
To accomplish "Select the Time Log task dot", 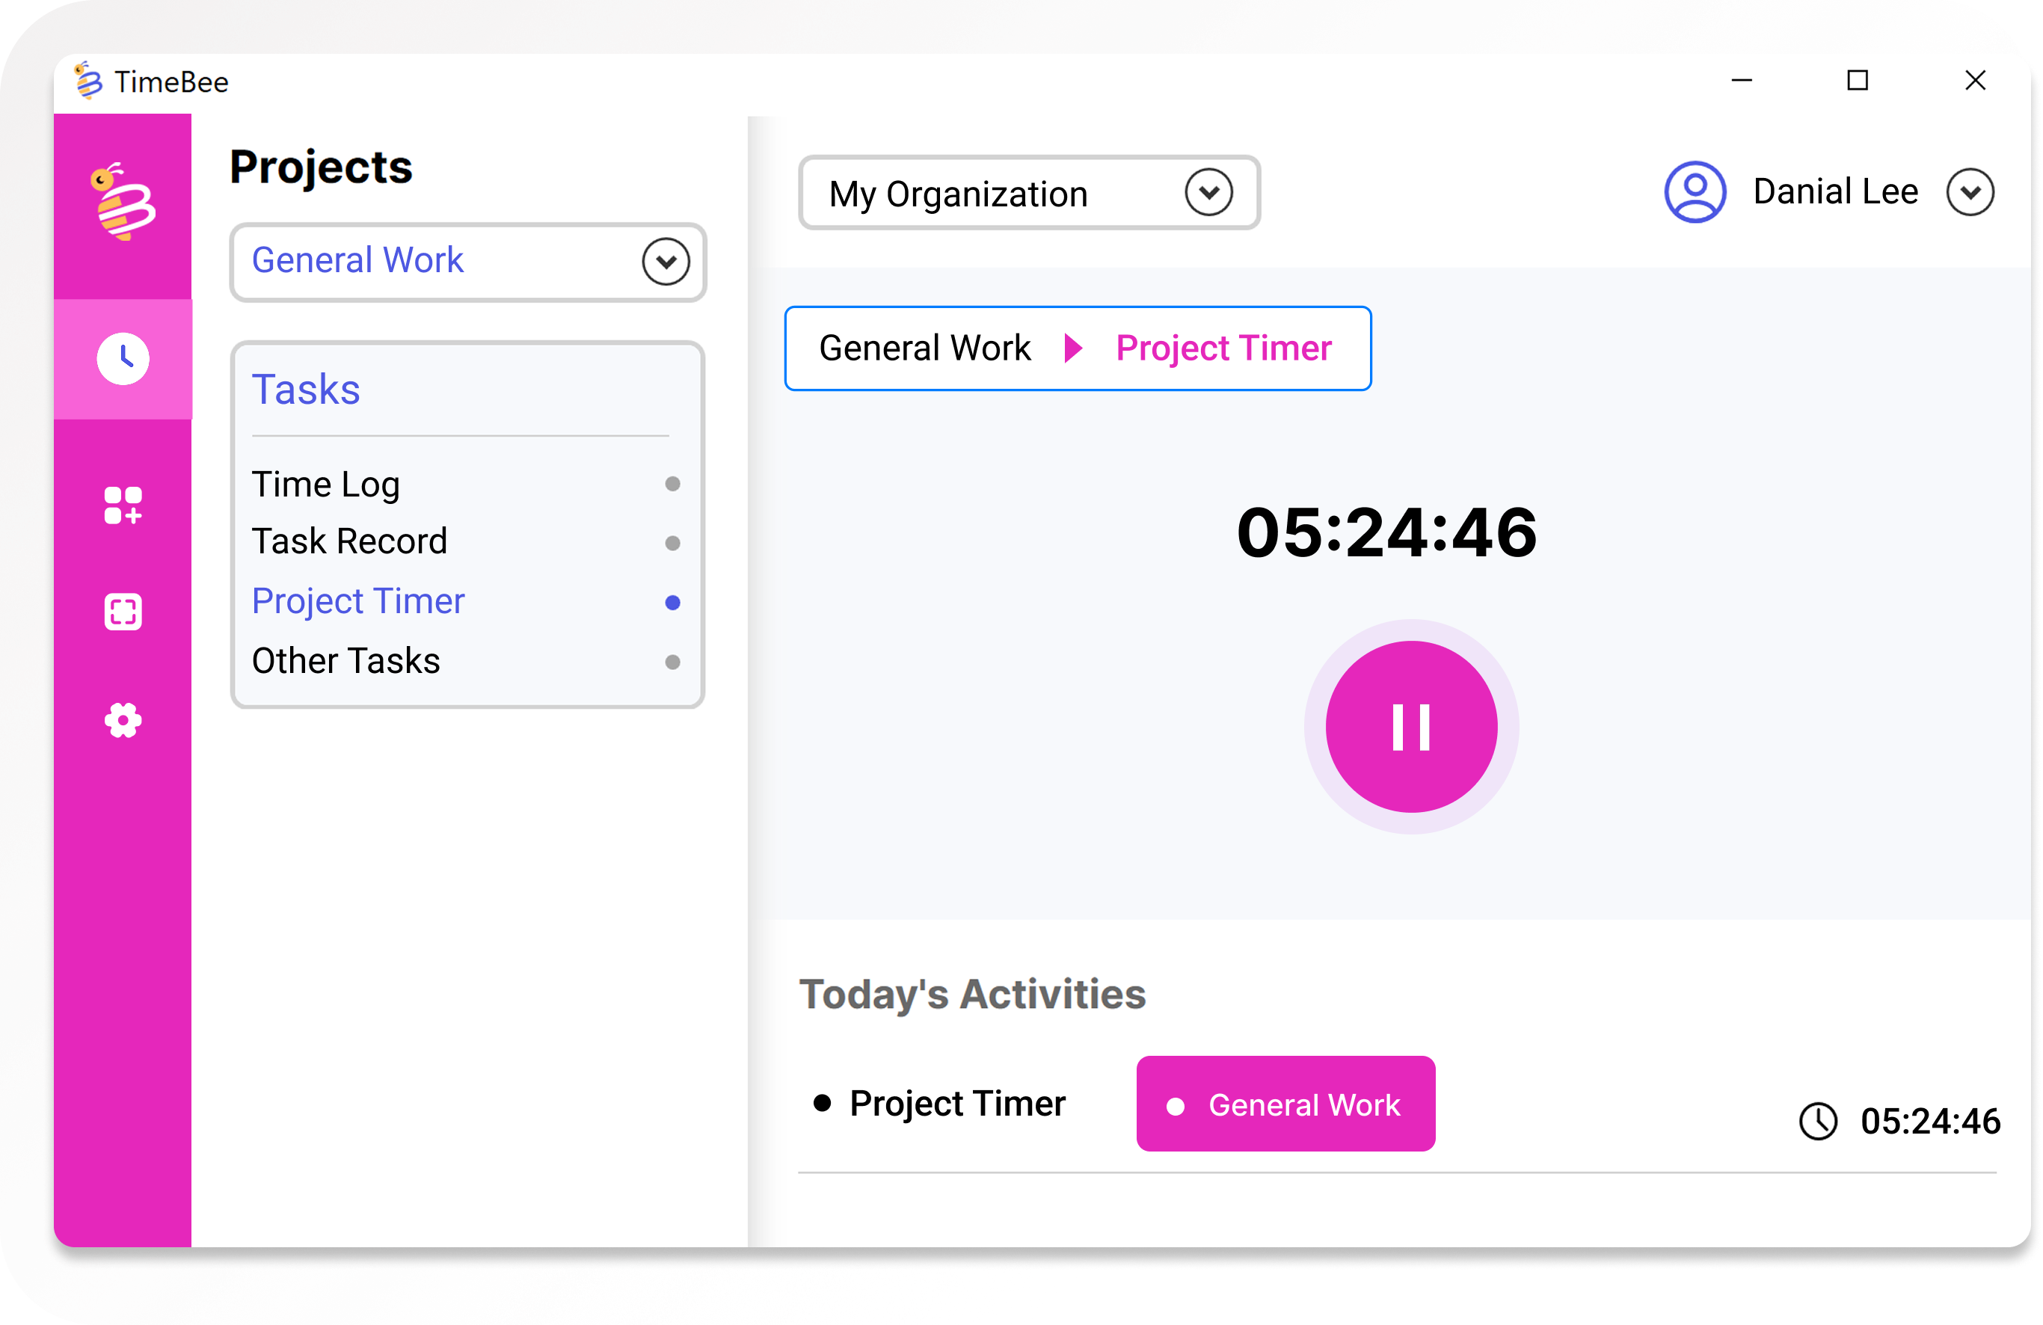I will (x=672, y=484).
